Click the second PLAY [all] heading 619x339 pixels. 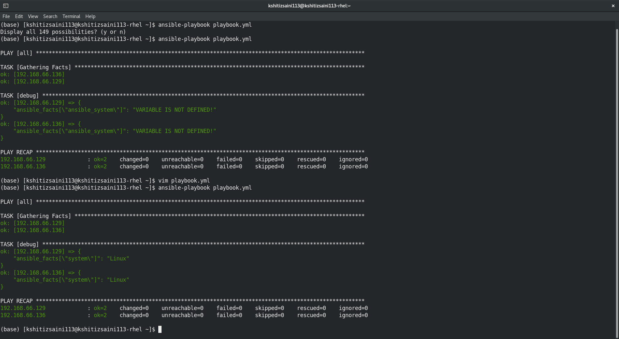(x=16, y=202)
